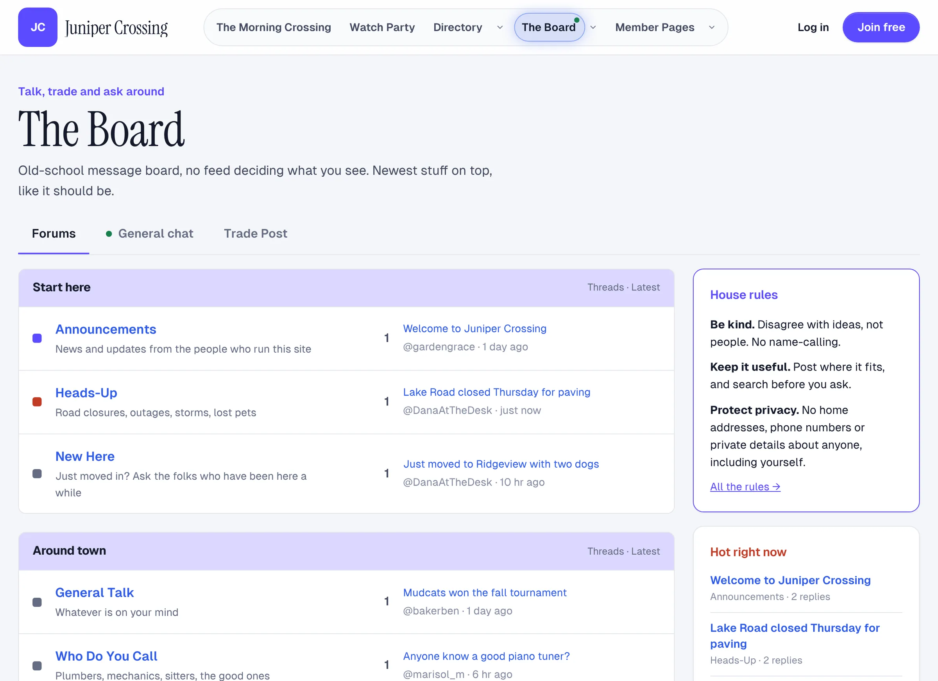Click the gray square icon beside New Here

[37, 474]
